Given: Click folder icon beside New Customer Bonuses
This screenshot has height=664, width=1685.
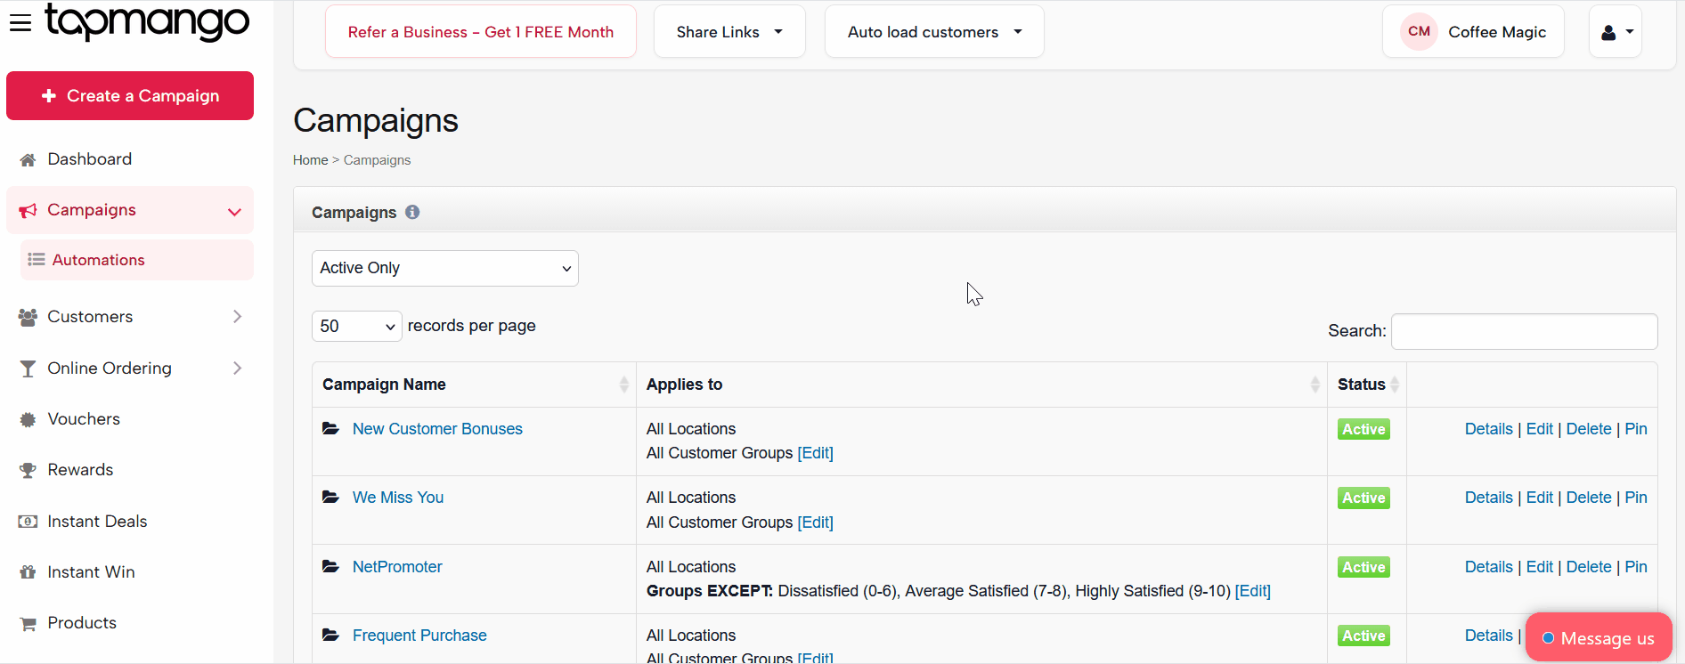Looking at the screenshot, I should point(330,429).
